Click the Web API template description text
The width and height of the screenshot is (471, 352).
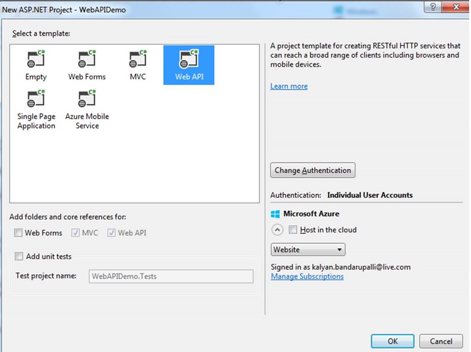point(365,55)
